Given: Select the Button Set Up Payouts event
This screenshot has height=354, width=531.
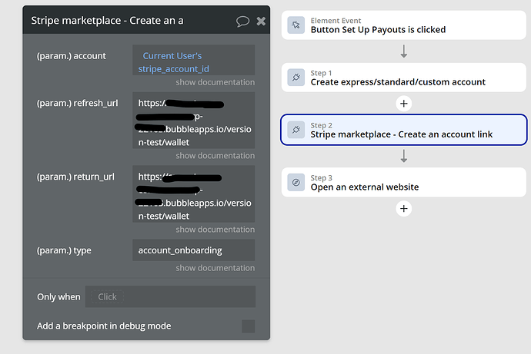Looking at the screenshot, I should coord(404,25).
